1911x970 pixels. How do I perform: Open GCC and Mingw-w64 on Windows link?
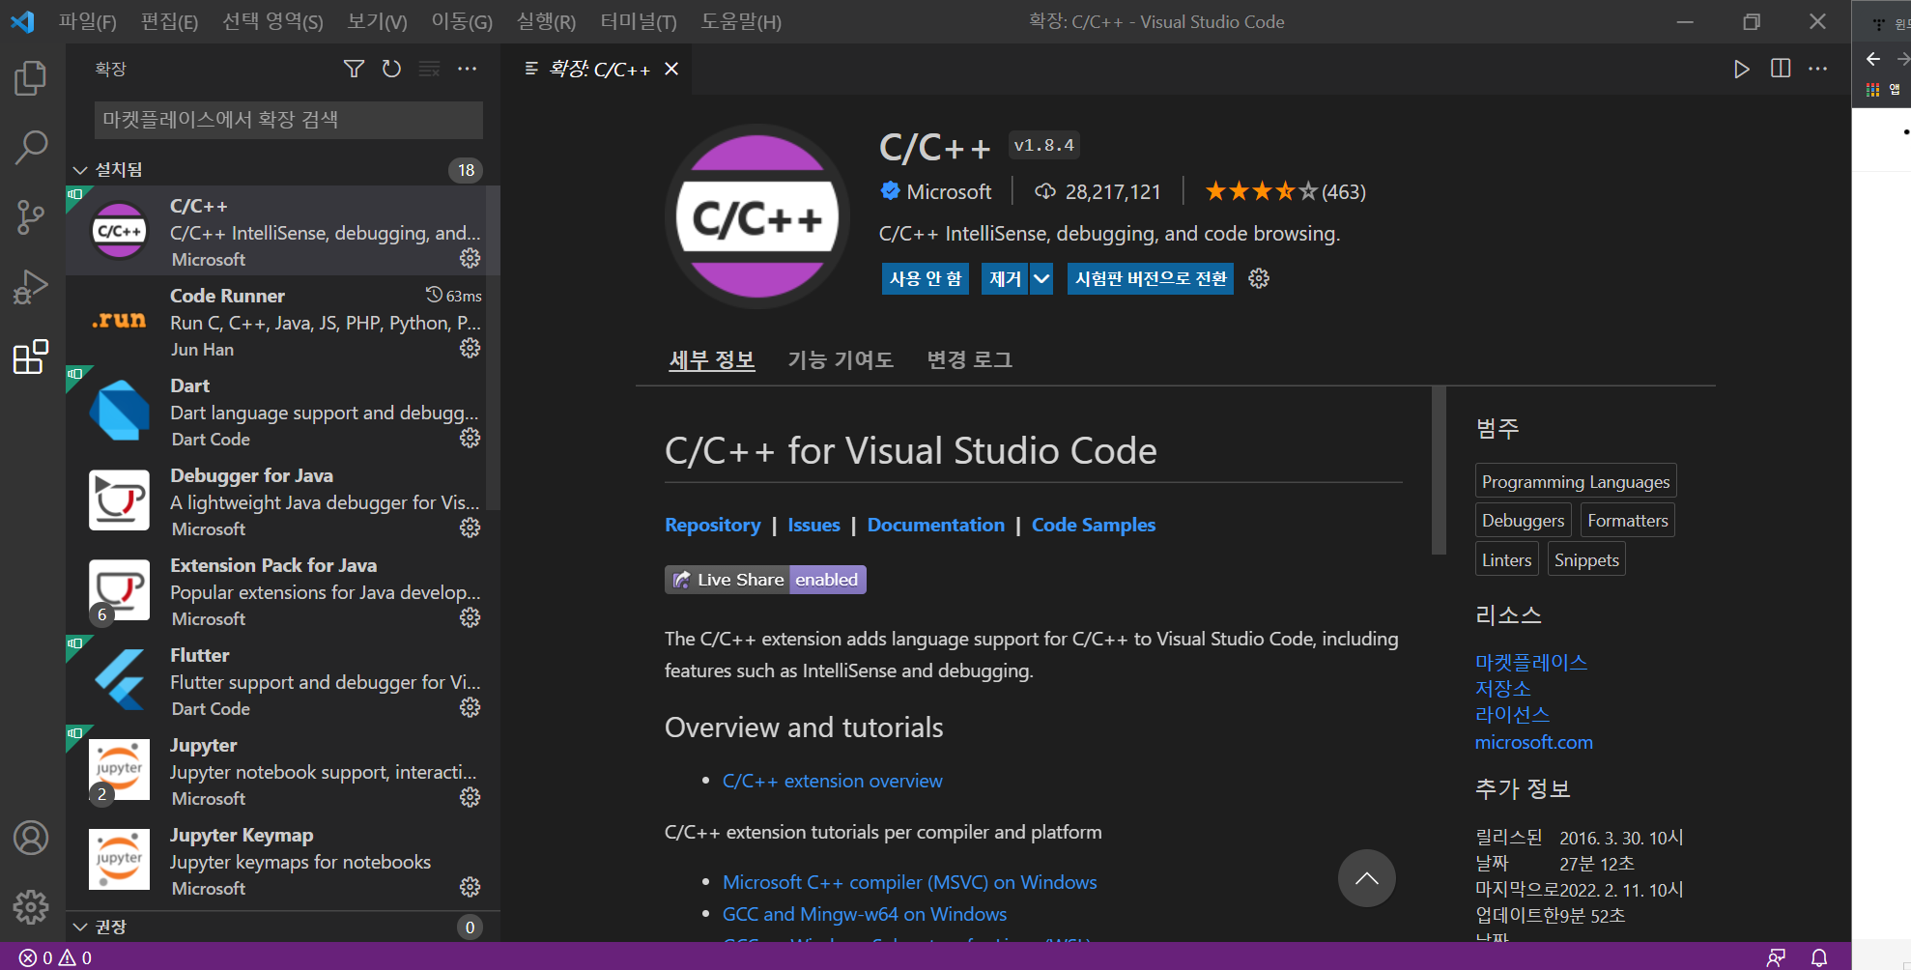[x=864, y=914]
